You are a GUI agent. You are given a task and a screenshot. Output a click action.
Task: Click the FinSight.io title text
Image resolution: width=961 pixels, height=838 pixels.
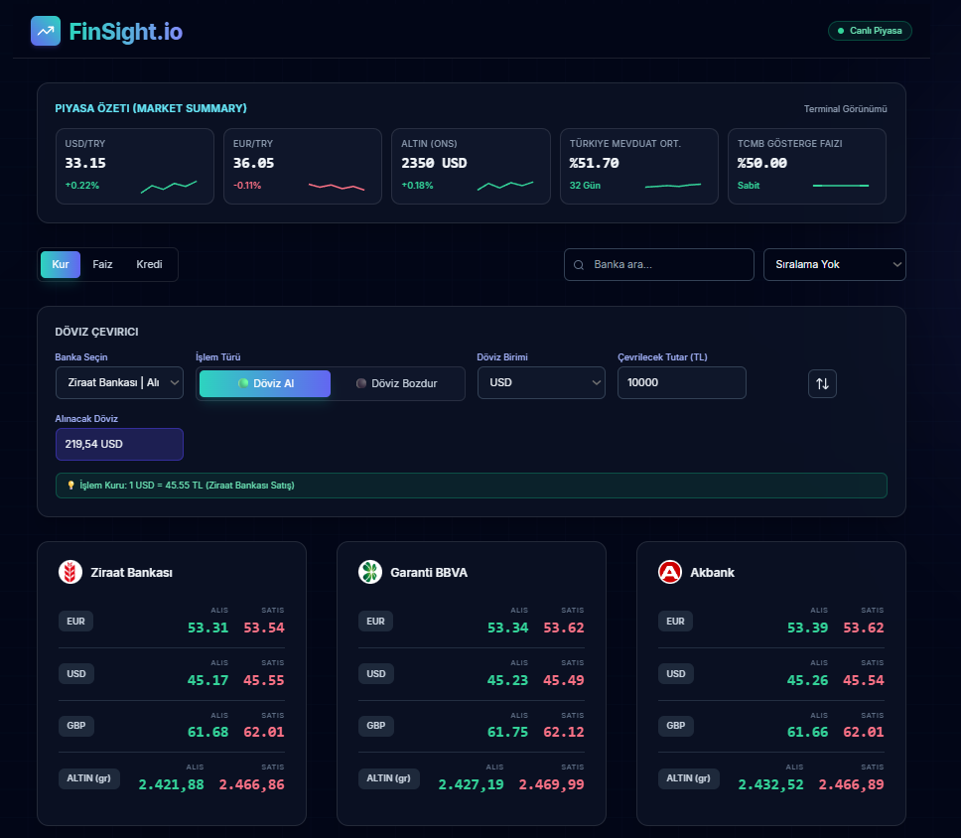click(x=126, y=31)
